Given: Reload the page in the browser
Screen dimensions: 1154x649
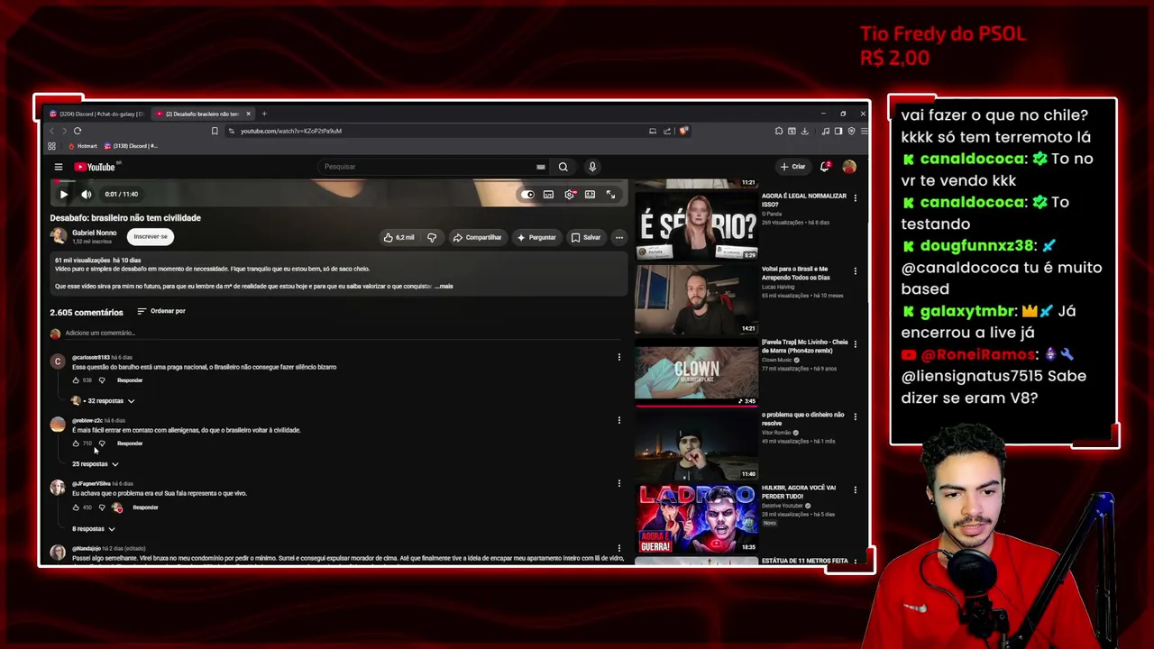Looking at the screenshot, I should [x=78, y=131].
